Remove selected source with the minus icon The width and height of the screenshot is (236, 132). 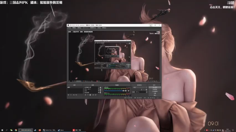click(x=88, y=95)
